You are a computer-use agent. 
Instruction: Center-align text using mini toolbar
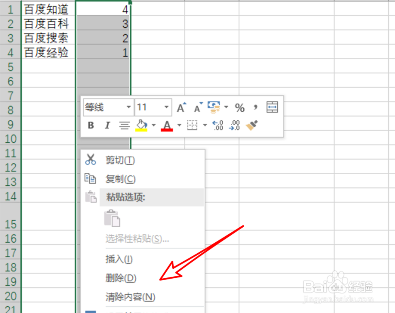124,125
